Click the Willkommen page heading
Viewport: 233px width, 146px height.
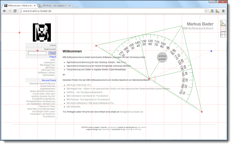tap(72, 51)
